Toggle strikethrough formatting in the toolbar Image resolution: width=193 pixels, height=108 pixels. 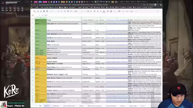pos(101,11)
